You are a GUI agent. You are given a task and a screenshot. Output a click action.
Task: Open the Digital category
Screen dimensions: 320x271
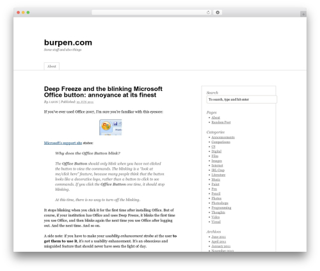click(x=216, y=151)
